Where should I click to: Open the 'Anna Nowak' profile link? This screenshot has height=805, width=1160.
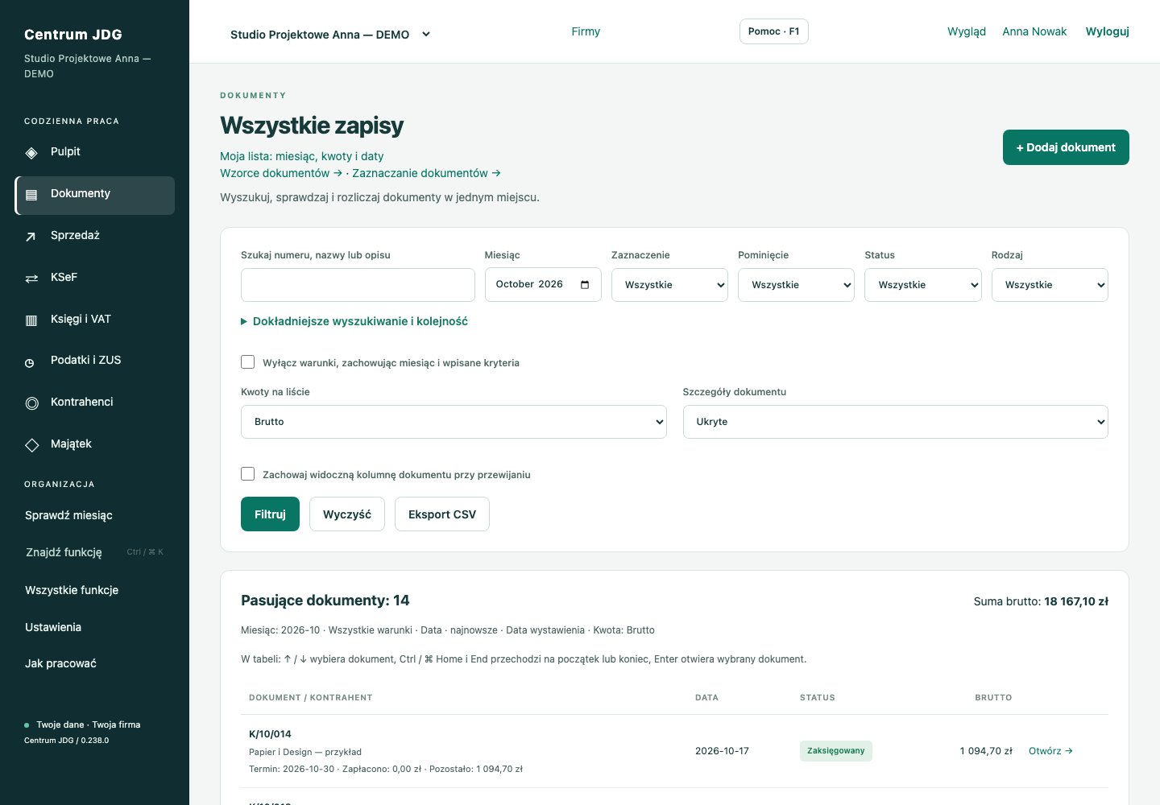point(1034,31)
